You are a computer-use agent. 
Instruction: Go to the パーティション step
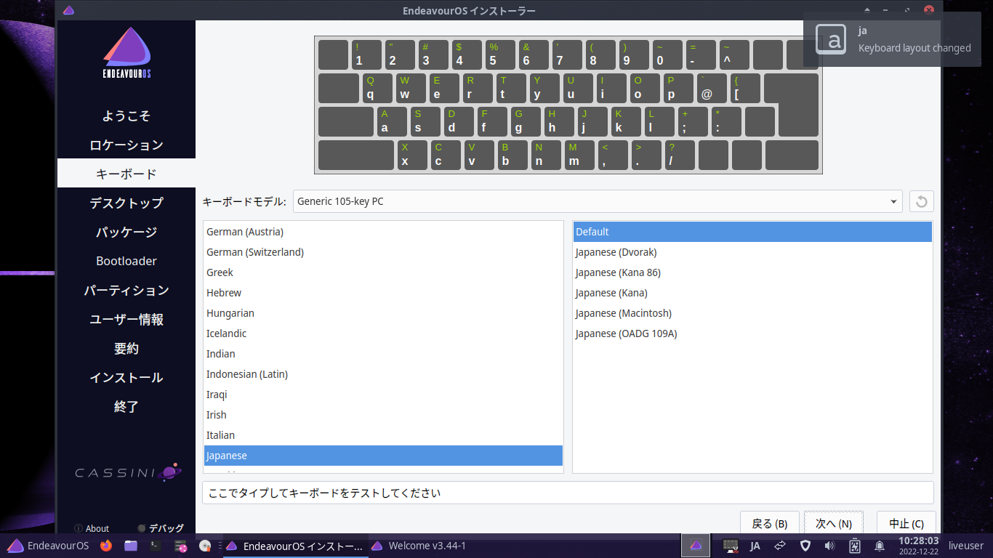(126, 290)
